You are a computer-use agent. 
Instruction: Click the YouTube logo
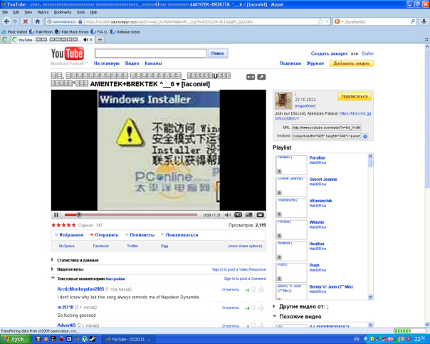[x=68, y=53]
